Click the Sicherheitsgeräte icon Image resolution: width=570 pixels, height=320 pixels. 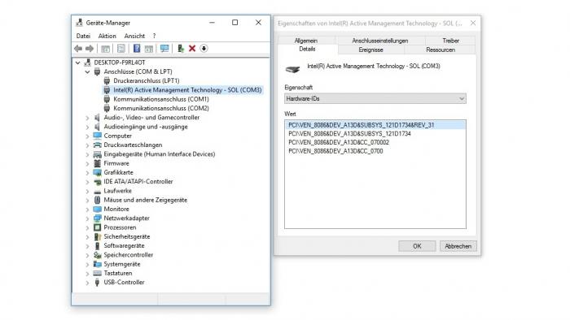97,236
